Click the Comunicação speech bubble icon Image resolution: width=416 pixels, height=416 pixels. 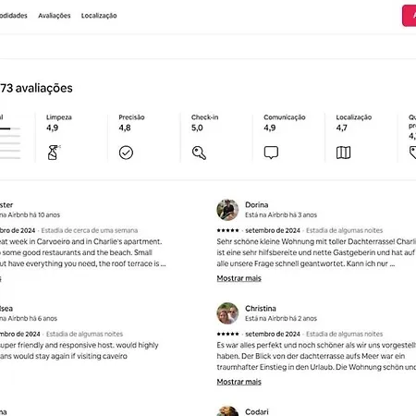271,153
